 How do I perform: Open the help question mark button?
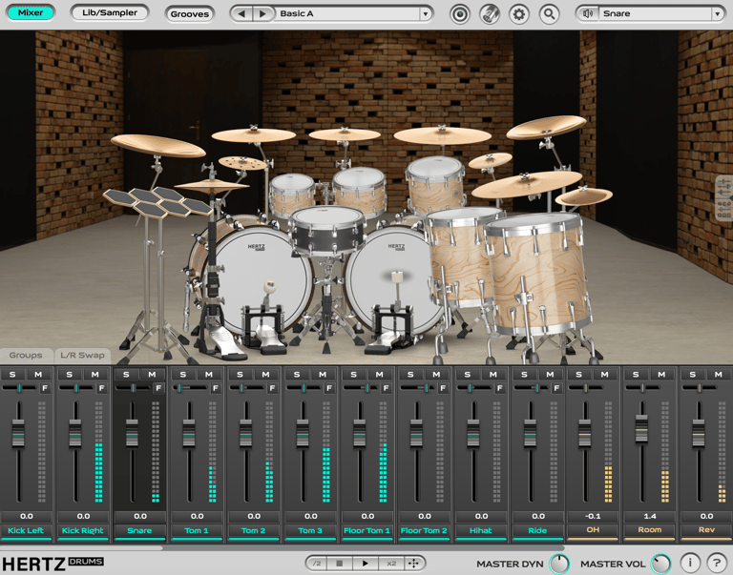coord(717,563)
